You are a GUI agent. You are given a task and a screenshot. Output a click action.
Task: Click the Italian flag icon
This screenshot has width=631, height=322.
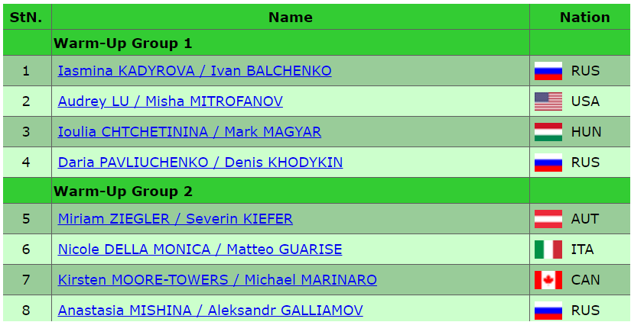[x=548, y=250]
